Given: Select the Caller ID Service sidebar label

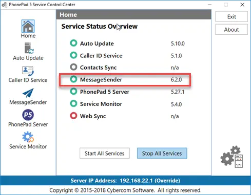Looking at the screenshot, I should tap(28, 80).
